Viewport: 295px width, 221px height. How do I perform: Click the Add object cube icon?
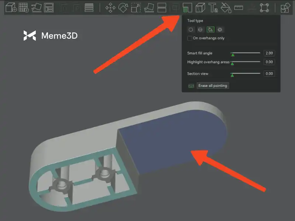click(x=10, y=7)
